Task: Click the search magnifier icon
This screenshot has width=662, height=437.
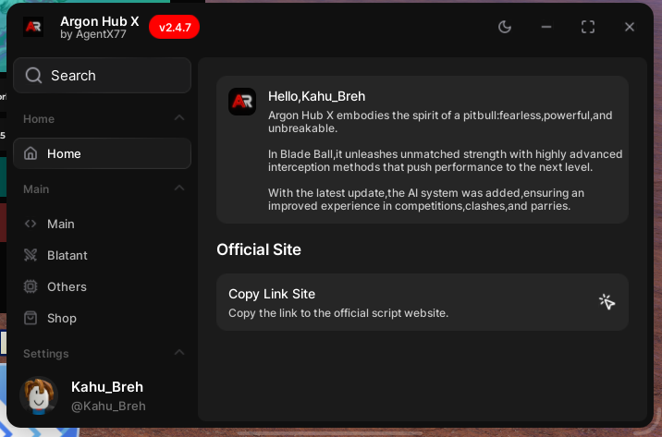Action: click(34, 76)
